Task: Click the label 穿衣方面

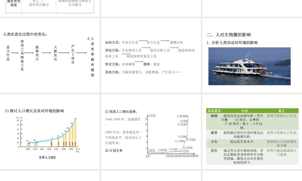Action: pyautogui.click(x=112, y=64)
